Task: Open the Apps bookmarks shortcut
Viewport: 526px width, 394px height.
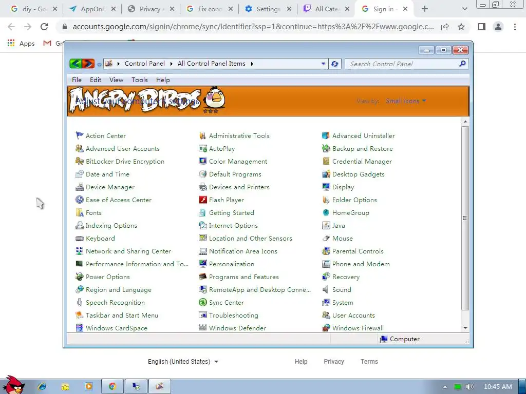Action: pyautogui.click(x=21, y=43)
